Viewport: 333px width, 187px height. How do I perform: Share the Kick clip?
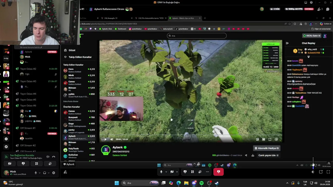tap(246, 155)
